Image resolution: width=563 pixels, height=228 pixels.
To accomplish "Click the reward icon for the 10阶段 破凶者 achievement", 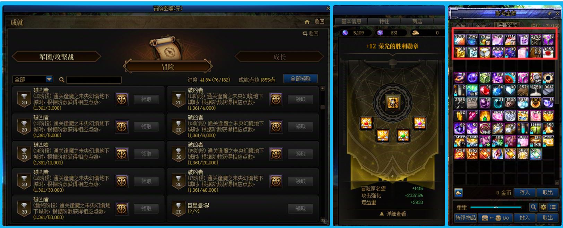I will pos(121,99).
